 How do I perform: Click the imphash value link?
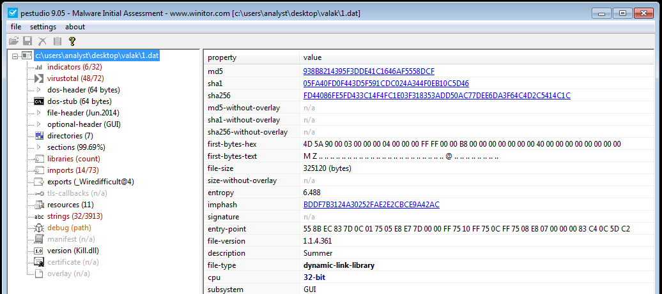point(371,205)
